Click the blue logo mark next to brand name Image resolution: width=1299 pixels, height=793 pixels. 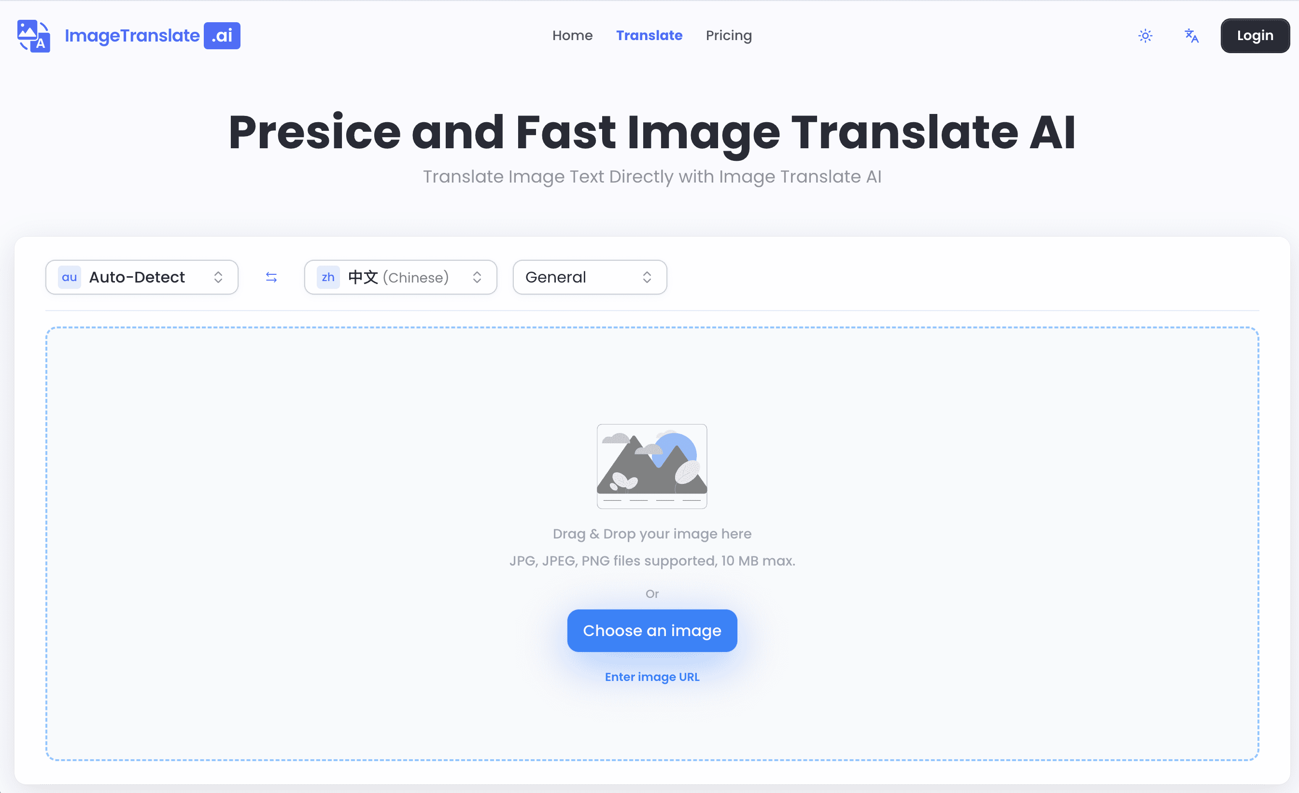(33, 35)
